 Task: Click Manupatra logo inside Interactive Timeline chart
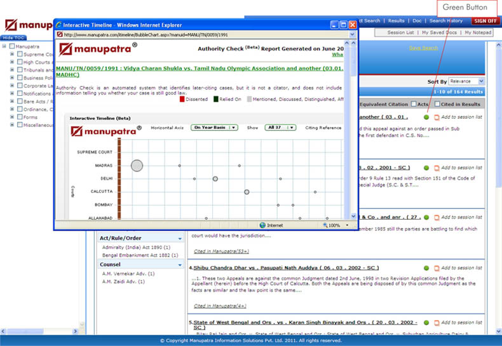[106, 131]
